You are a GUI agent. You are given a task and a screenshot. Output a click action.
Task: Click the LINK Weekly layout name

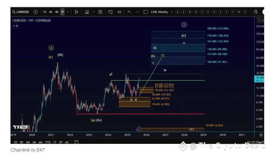coord(159,12)
